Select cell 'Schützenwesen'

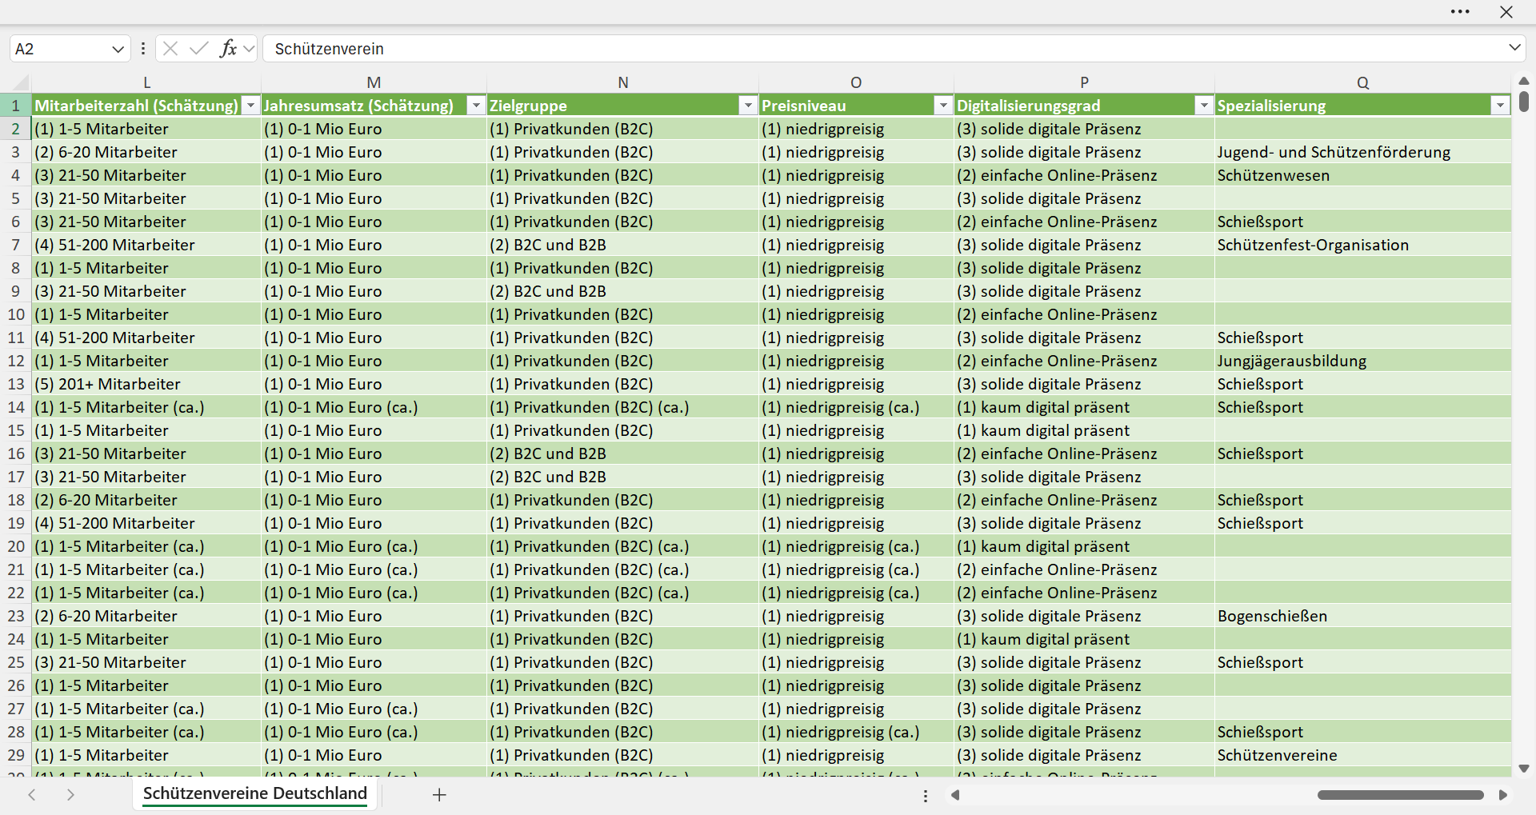(x=1362, y=175)
